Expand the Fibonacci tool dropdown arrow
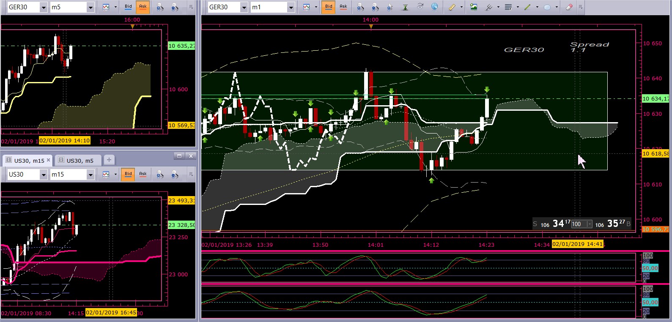The width and height of the screenshot is (672, 322). point(518,7)
